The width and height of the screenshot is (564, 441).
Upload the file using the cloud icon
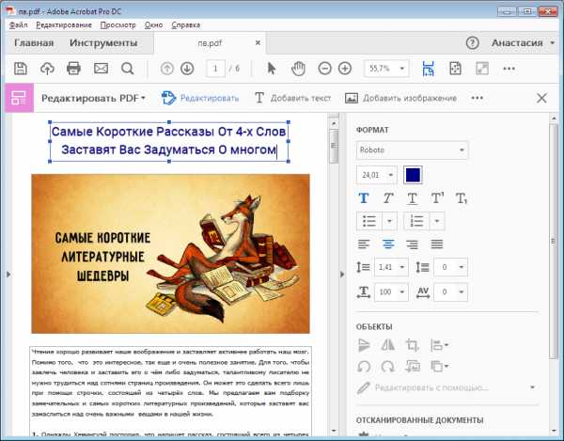(47, 69)
